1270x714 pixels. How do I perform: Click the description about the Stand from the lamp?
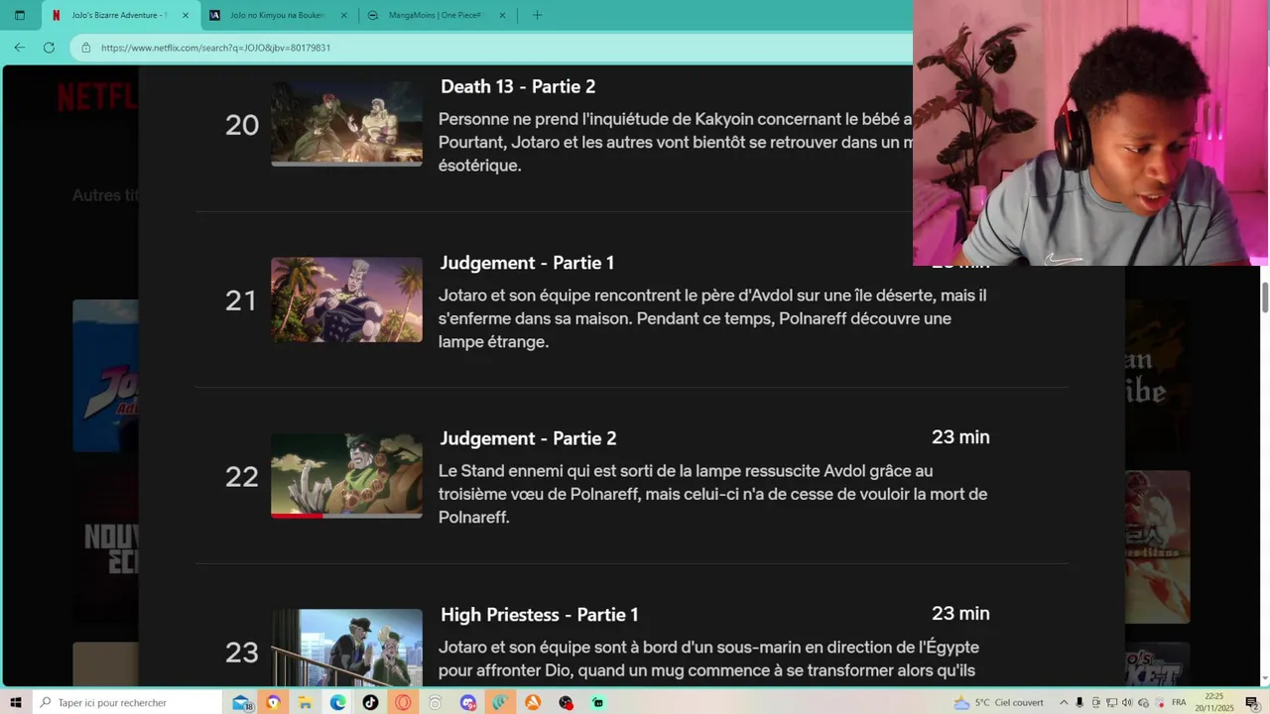tap(712, 494)
